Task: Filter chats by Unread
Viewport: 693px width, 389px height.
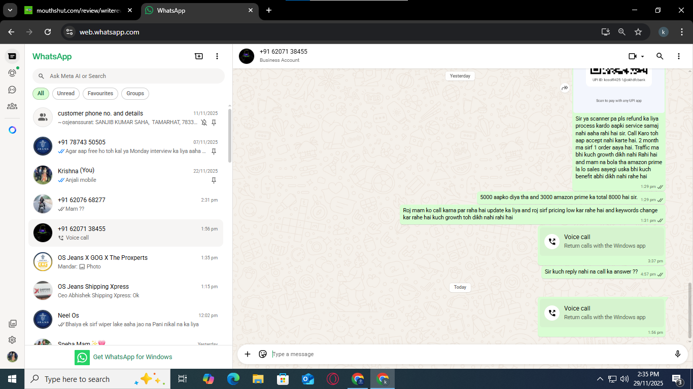Action: 65,93
